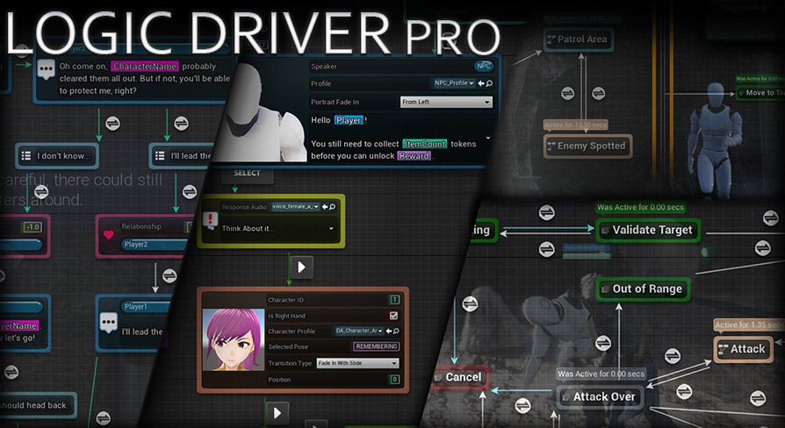Click the -1.0 value on the pink node
785x428 pixels.
(32, 227)
